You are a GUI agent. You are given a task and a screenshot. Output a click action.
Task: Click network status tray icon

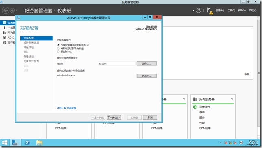[230, 143]
